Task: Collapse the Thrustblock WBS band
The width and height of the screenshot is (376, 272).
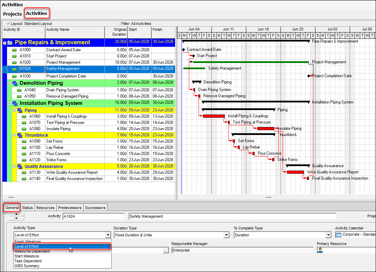Action: [x=15, y=135]
